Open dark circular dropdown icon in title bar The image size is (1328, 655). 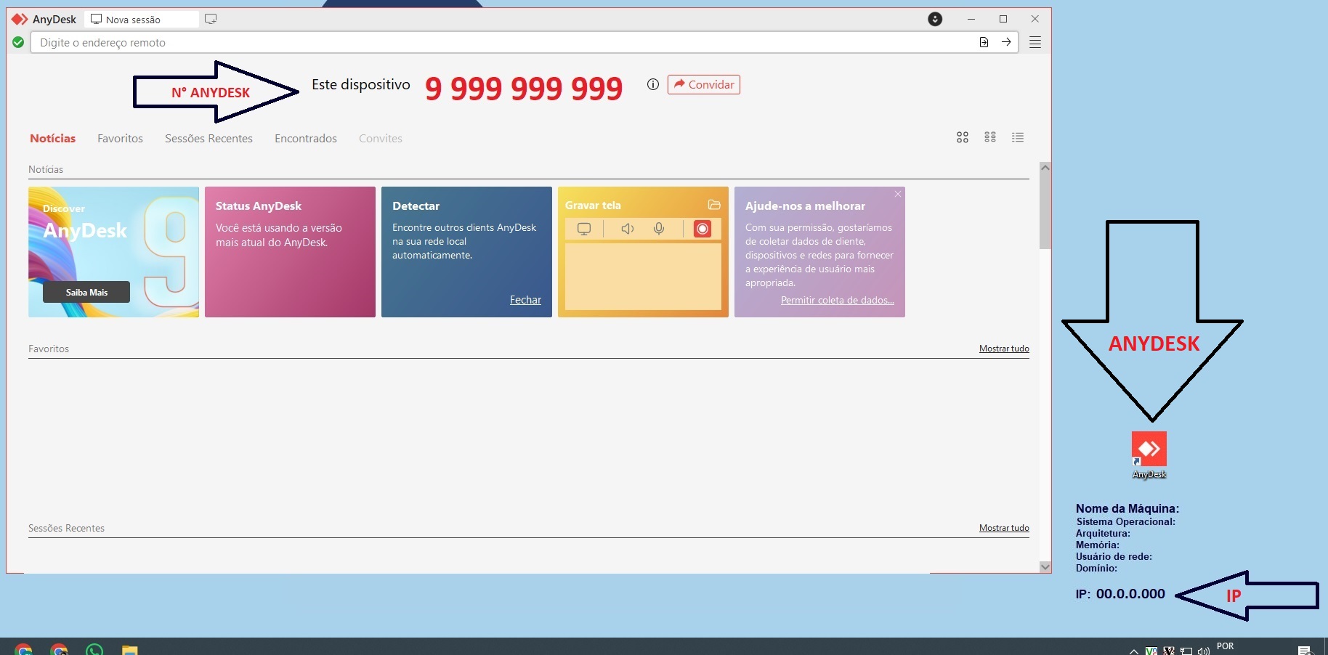(x=935, y=19)
